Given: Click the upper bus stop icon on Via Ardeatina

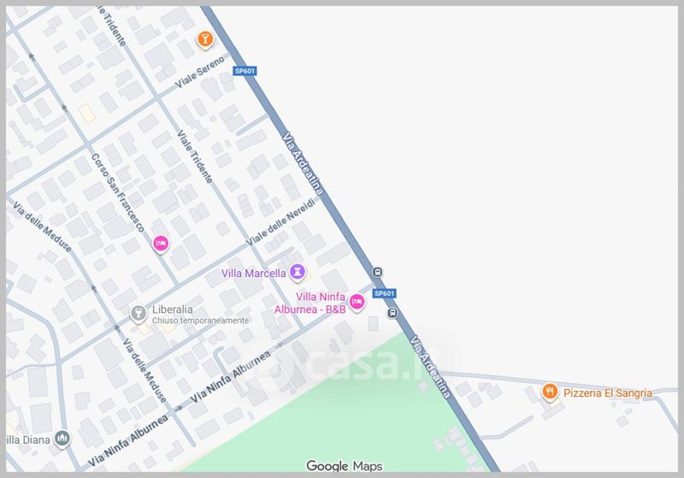Looking at the screenshot, I should point(378,272).
